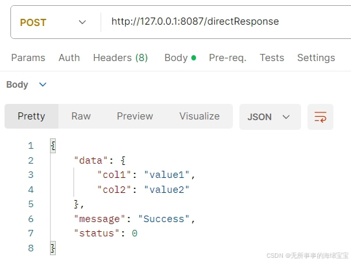Switch response view to Raw

[x=81, y=116]
